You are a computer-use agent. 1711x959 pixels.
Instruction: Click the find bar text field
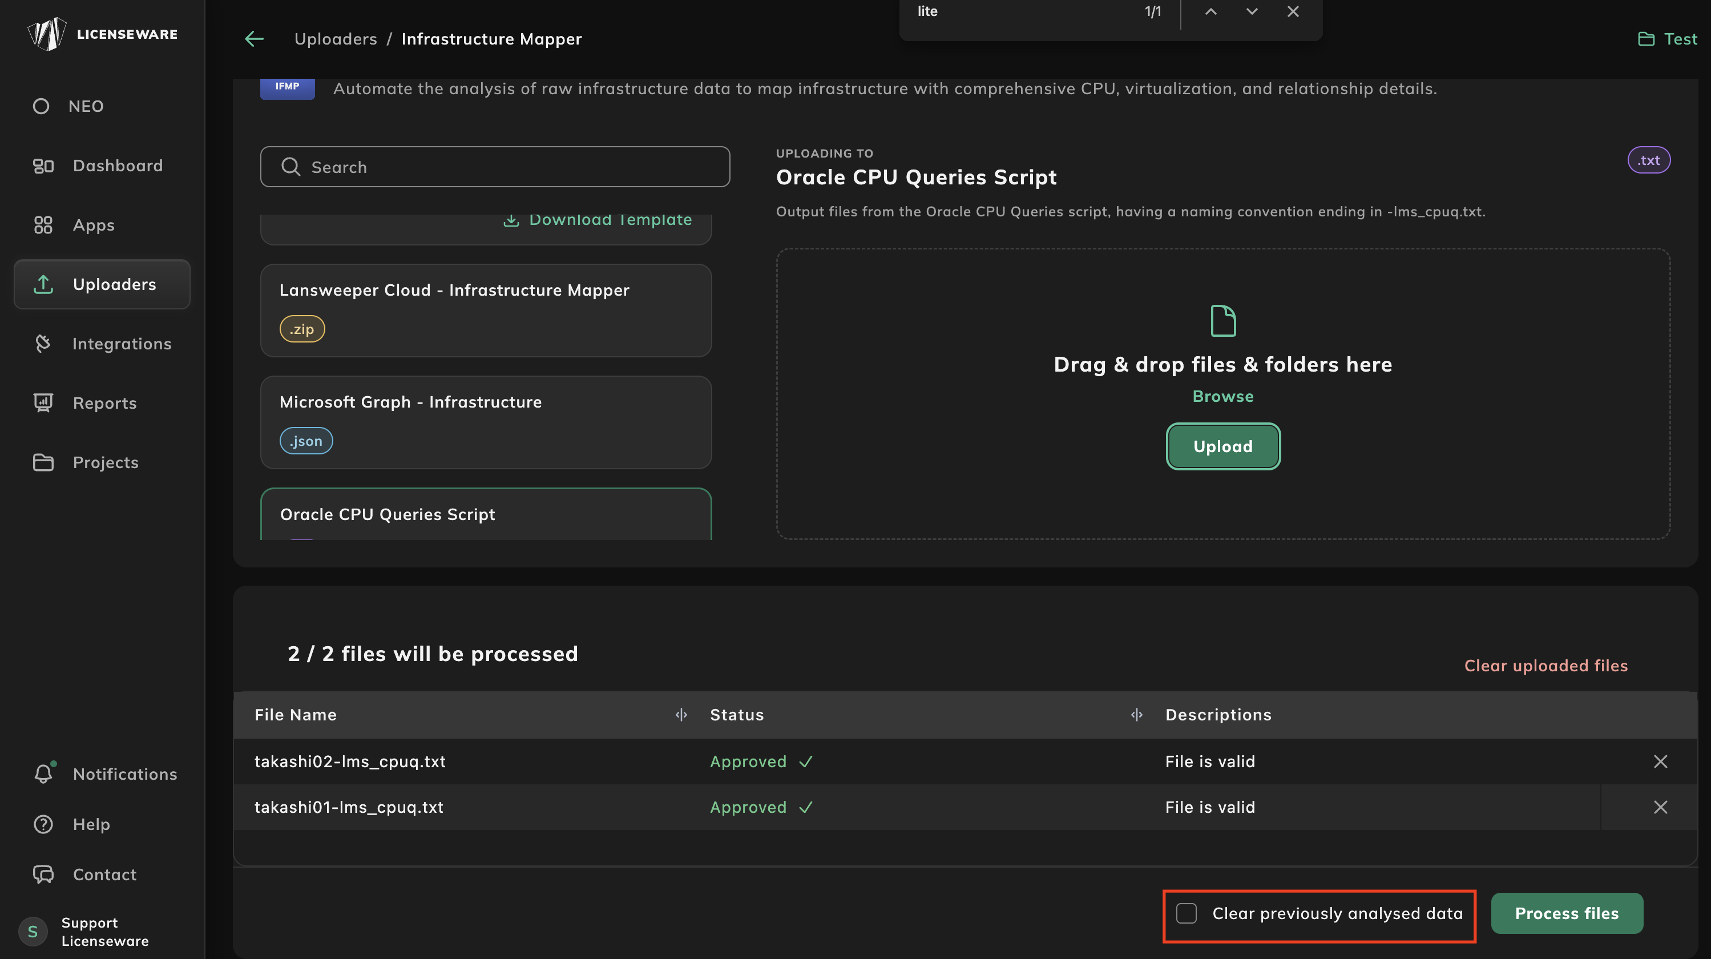pyautogui.click(x=1023, y=11)
